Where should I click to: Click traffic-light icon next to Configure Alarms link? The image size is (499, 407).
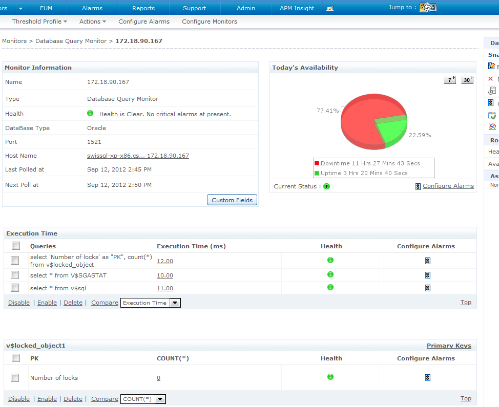418,187
